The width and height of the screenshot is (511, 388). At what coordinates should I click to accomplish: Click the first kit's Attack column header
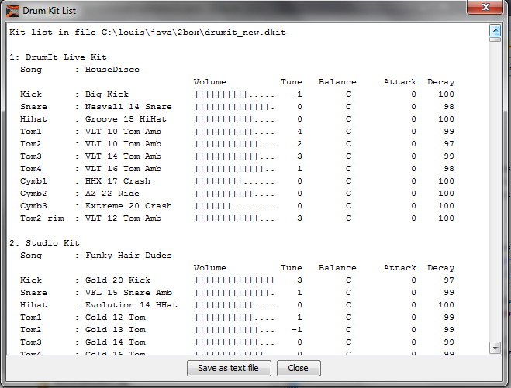pos(400,82)
